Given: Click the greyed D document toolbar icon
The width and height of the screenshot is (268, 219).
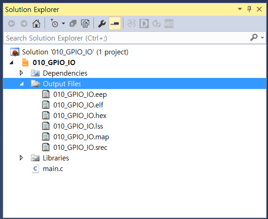Looking at the screenshot, I should tap(144, 24).
